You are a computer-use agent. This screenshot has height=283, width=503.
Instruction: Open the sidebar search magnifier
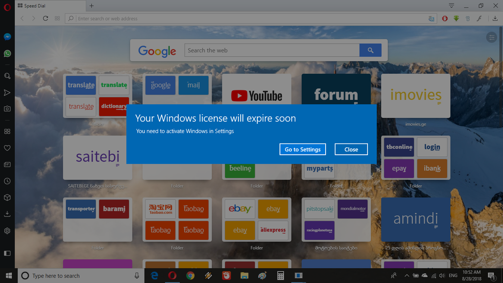coord(7,76)
